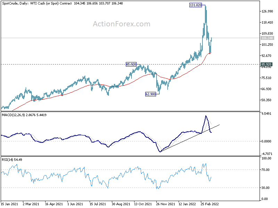Image resolution: width=278 pixels, height=208 pixels.
Task: Click the 131.820 peak price label
Action: [x=196, y=5]
